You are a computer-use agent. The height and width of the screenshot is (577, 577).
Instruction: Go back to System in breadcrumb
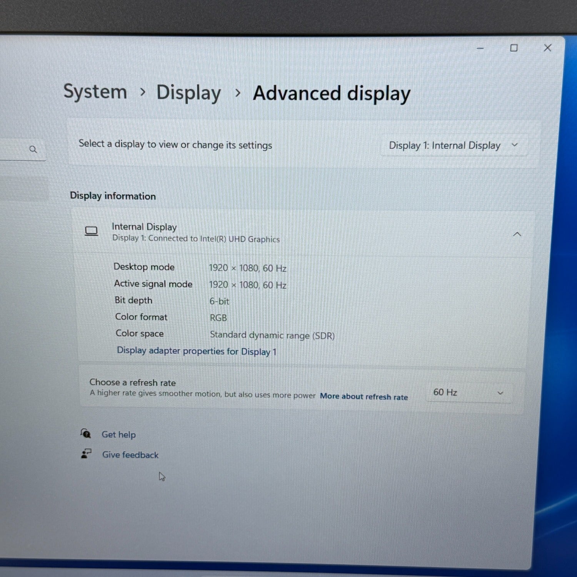(95, 92)
